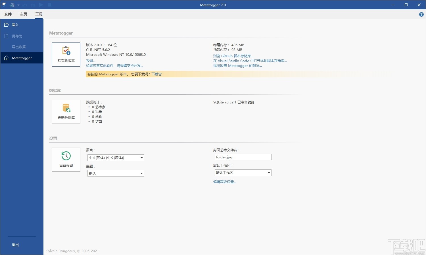Switch to the 主页 tab
The image size is (426, 255).
pos(23,14)
